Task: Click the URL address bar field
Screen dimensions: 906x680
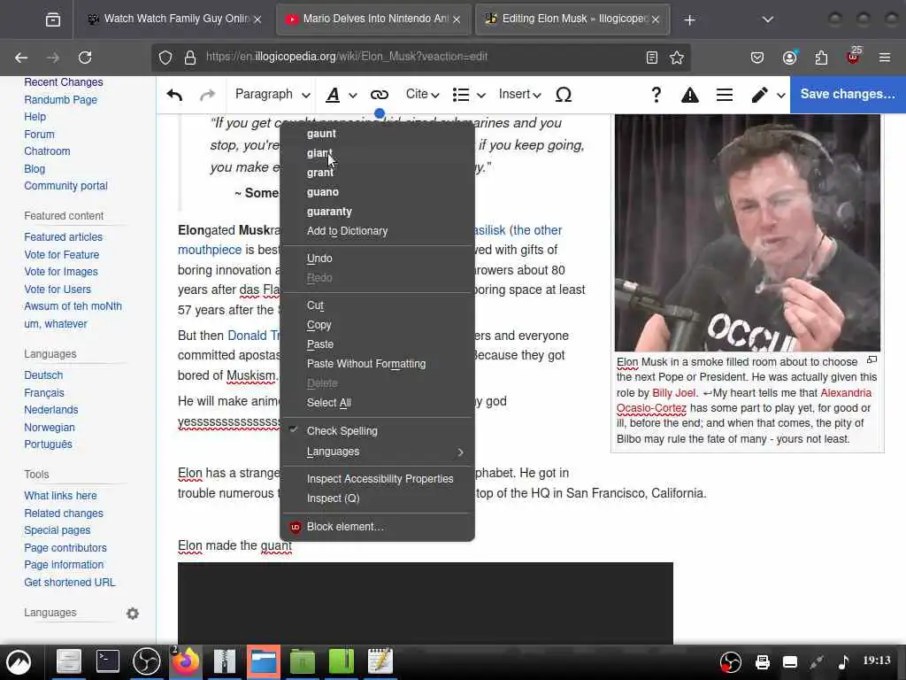Action: click(420, 57)
